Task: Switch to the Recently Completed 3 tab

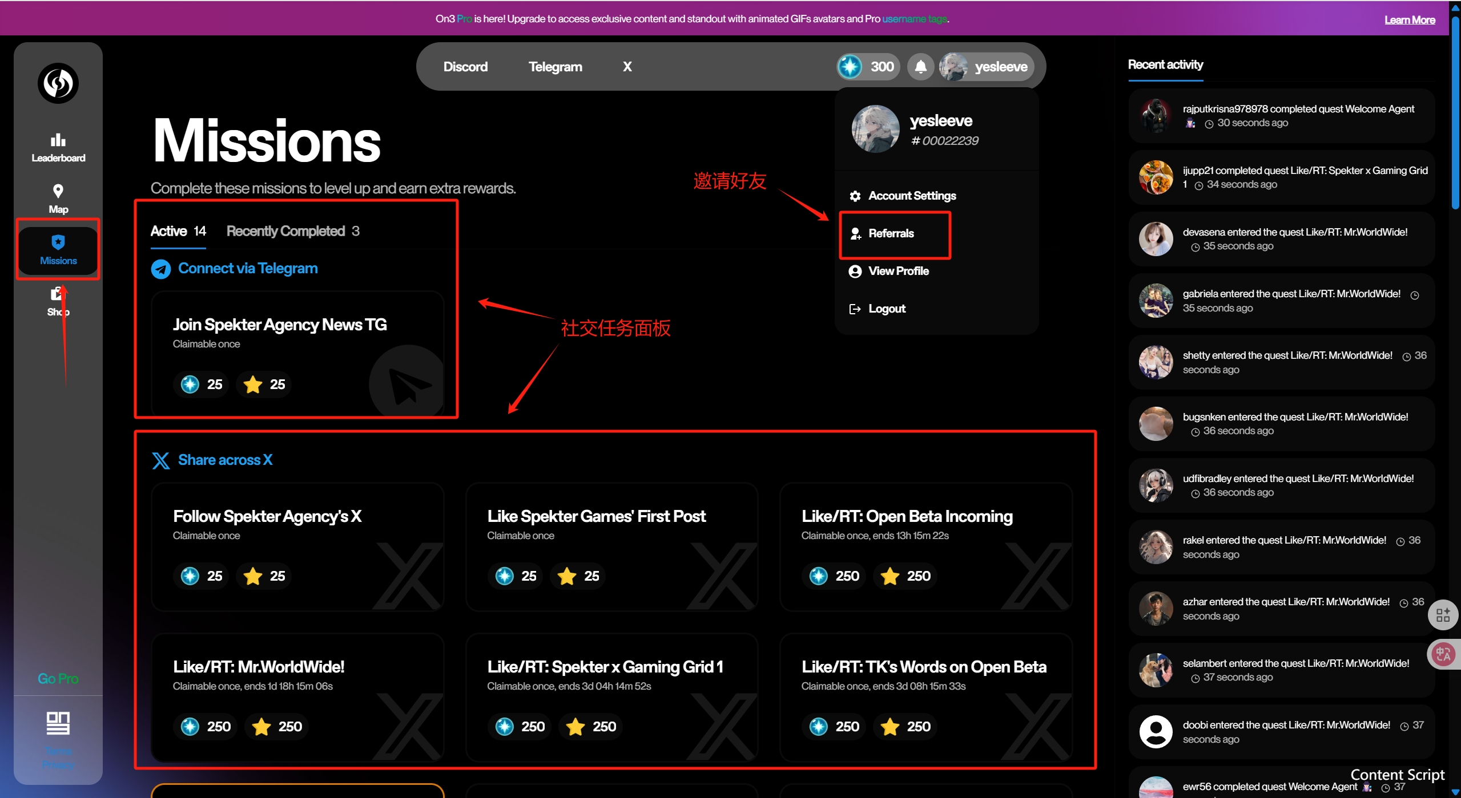Action: 293,232
